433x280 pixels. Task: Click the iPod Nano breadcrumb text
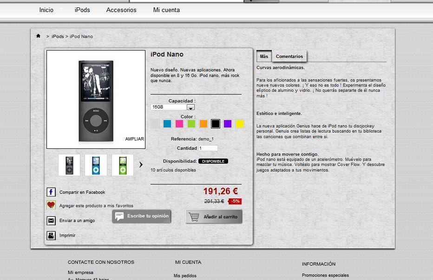tap(81, 36)
